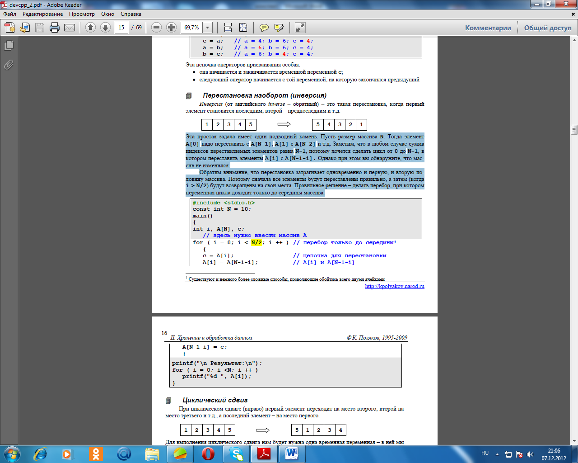Click the Create PDF online icon
Image resolution: width=578 pixels, height=463 pixels.
pos(9,28)
